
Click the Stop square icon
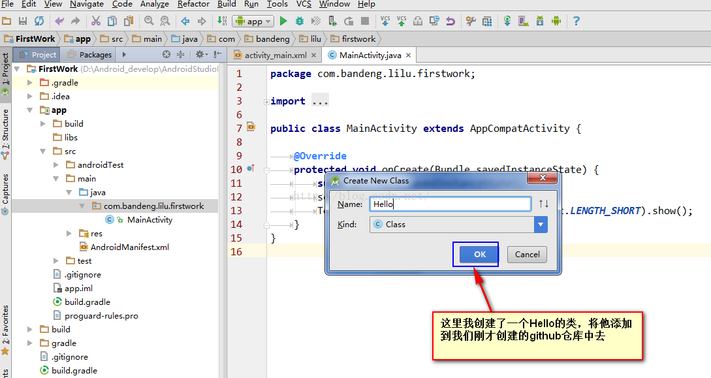pos(364,21)
